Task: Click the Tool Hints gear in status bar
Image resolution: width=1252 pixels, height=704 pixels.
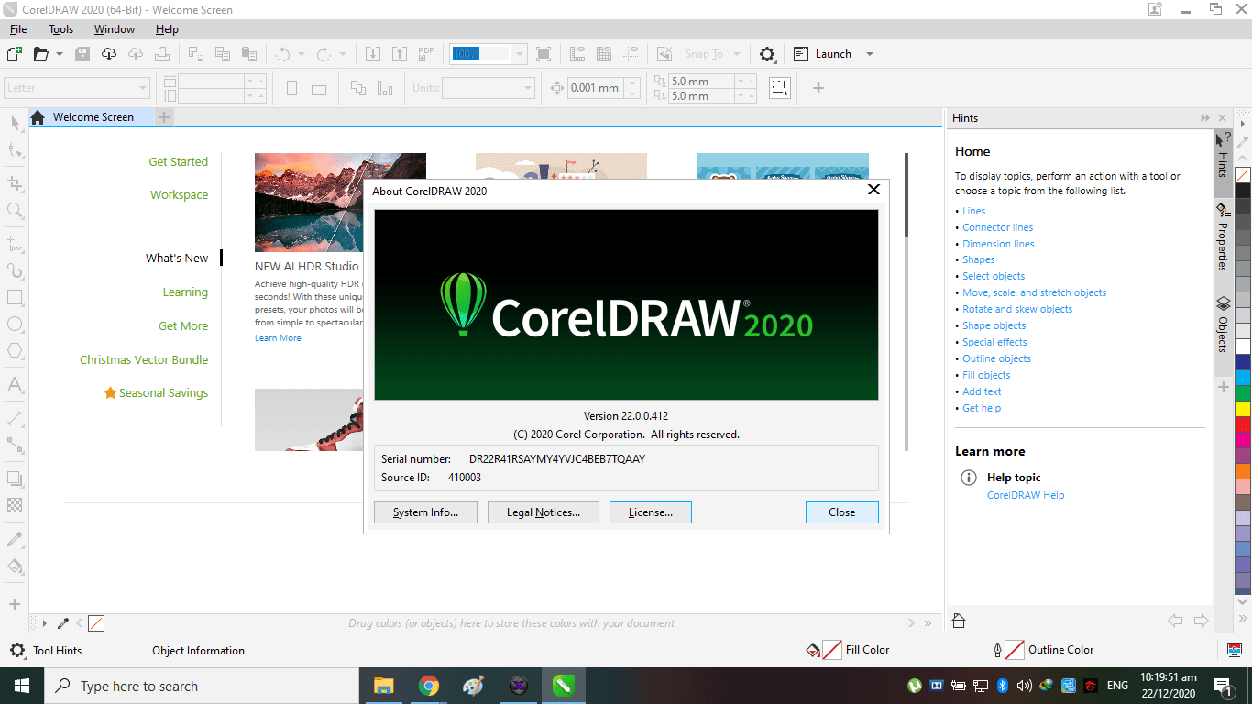Action: click(17, 651)
